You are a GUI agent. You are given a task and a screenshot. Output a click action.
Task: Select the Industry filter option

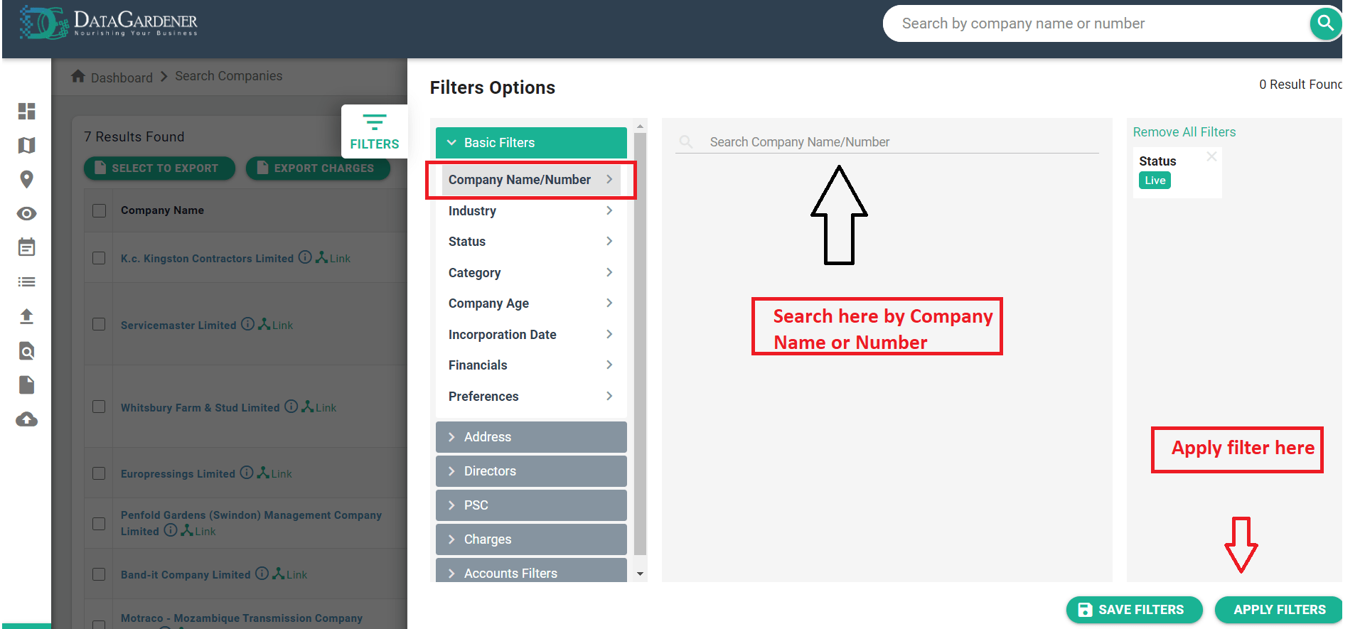tap(530, 211)
